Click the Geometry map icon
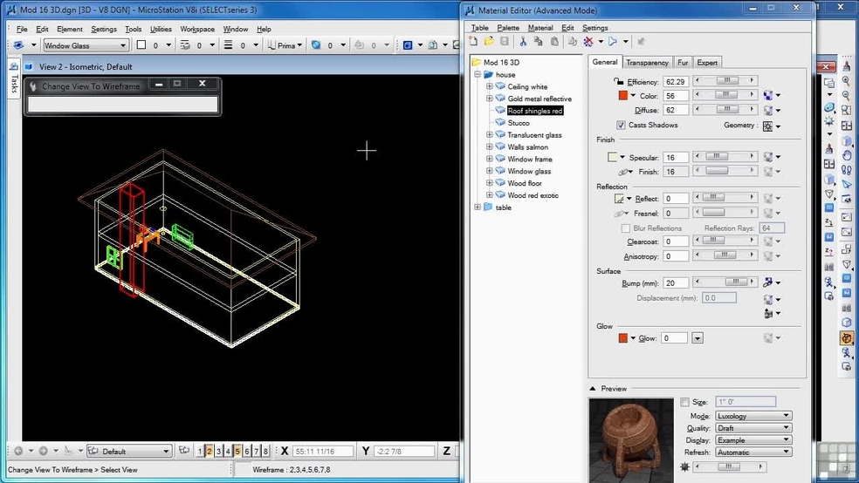 point(768,126)
